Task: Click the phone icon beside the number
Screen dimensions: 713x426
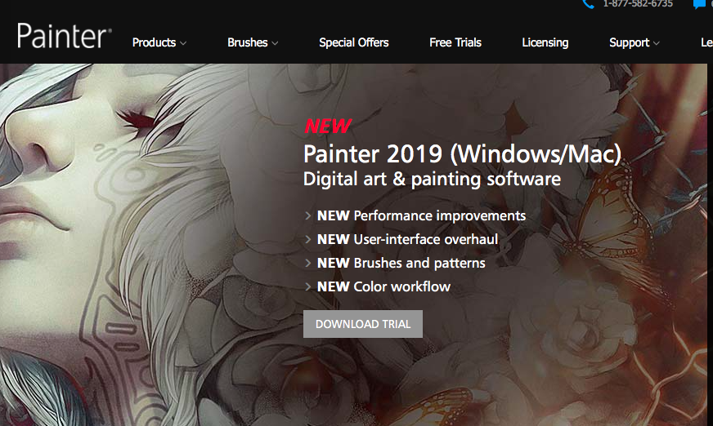Action: [589, 4]
